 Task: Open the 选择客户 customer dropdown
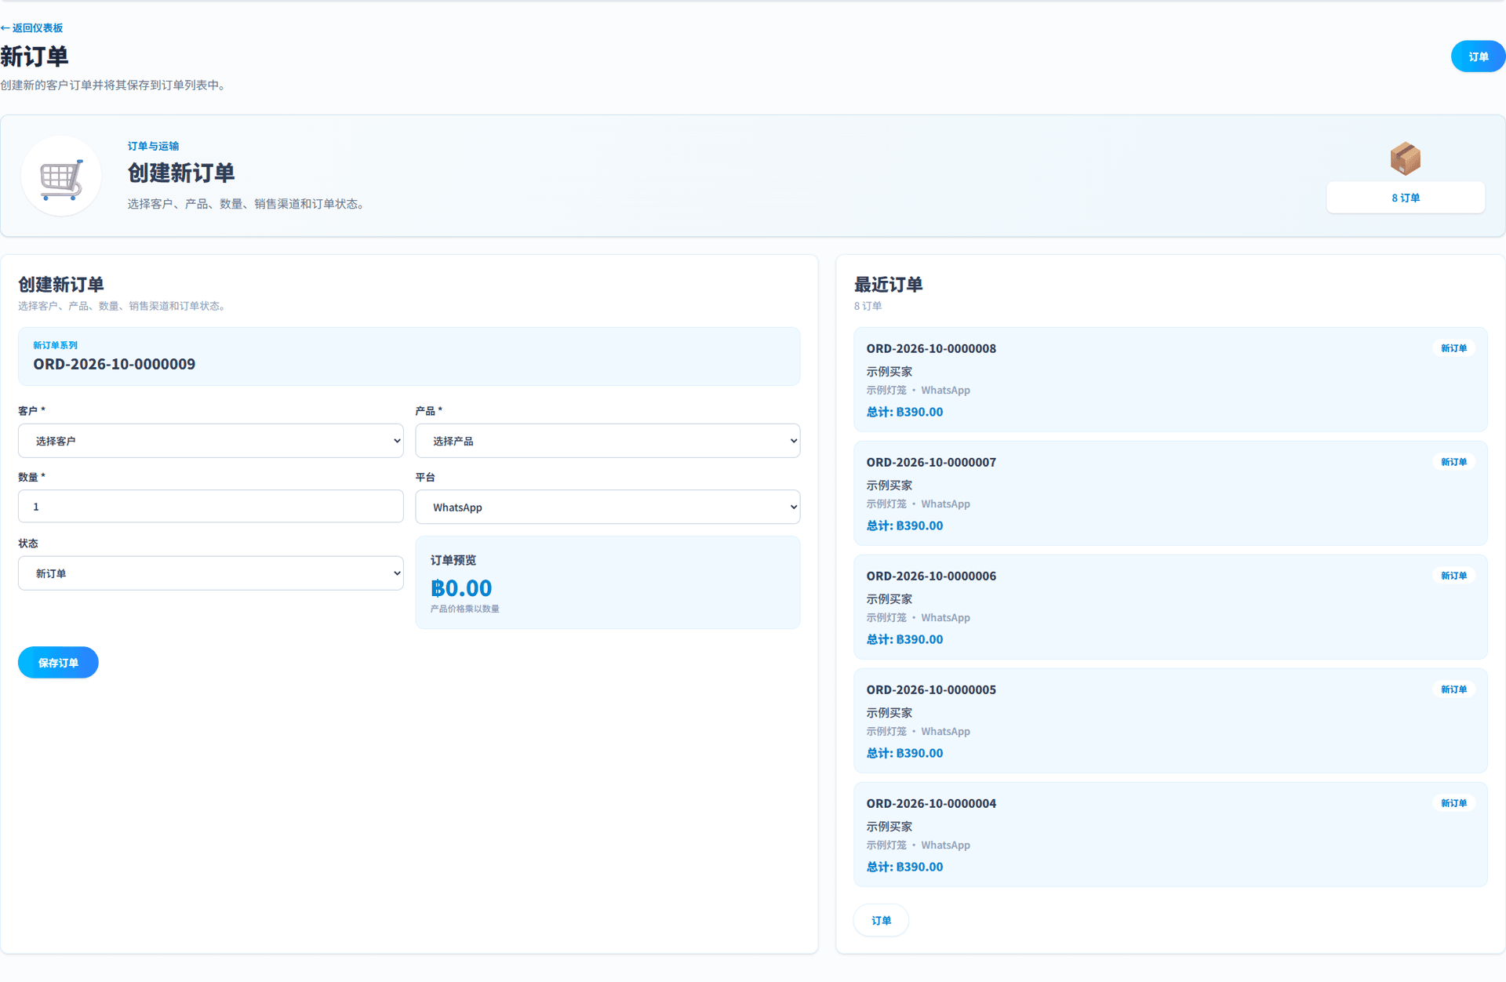click(210, 441)
